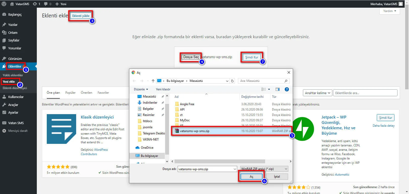
Task: Click the İptal cancel button
Action: [277, 177]
